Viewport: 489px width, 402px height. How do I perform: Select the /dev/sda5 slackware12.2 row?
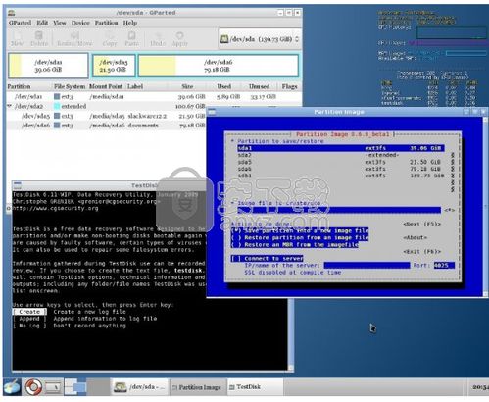click(x=107, y=116)
